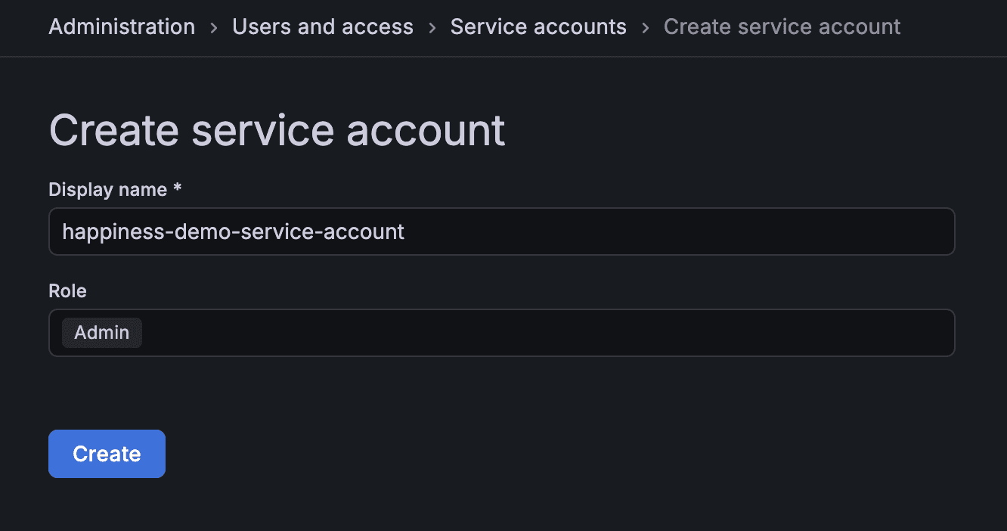This screenshot has width=1007, height=531.
Task: Click the empty area of Role box
Action: coord(529,333)
